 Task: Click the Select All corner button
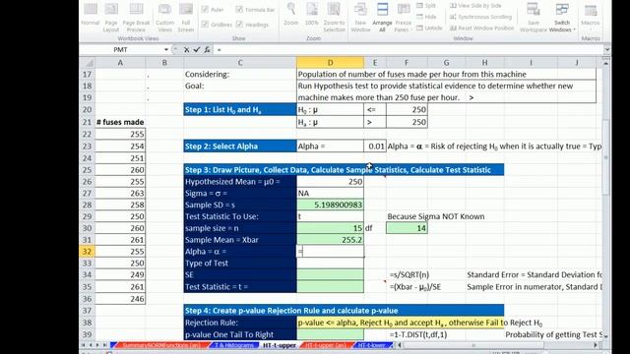coord(88,63)
